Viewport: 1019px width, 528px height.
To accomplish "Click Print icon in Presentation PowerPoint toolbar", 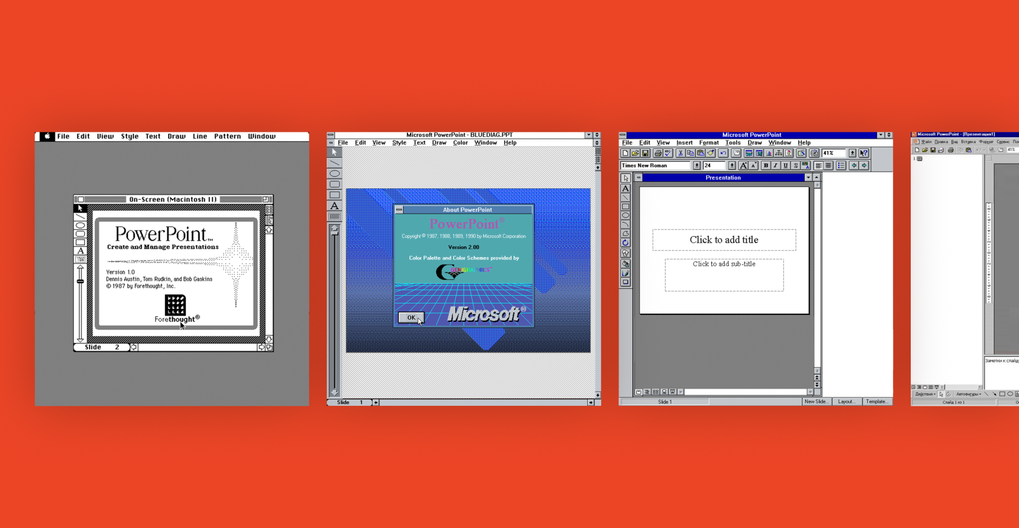I will (x=658, y=153).
